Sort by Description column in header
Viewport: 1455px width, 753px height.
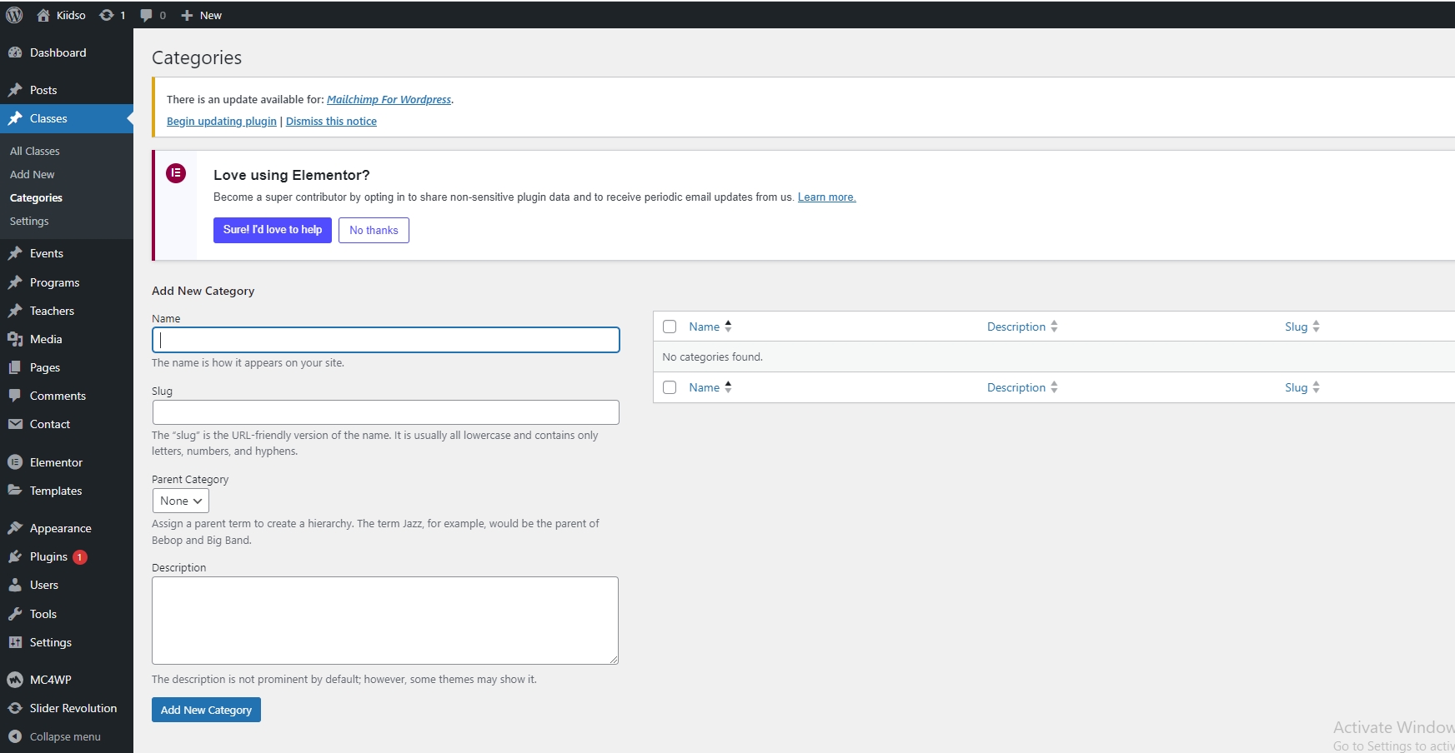coord(1016,327)
